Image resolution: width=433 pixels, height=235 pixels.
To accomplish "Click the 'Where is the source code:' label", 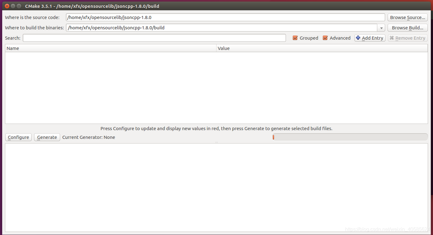I will point(32,17).
